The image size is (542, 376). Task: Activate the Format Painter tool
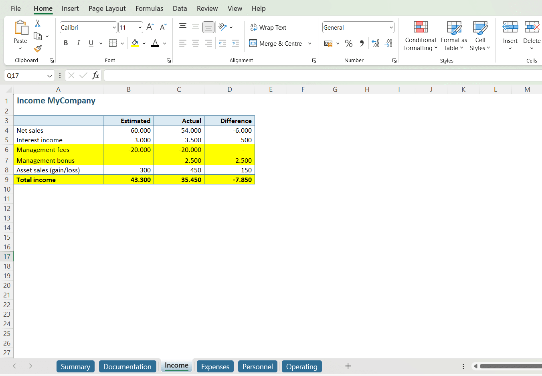[x=37, y=49]
